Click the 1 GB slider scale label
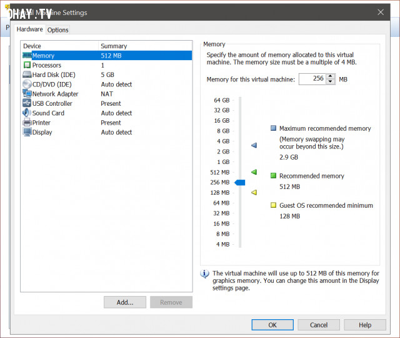This screenshot has height=338, width=400. (223, 161)
